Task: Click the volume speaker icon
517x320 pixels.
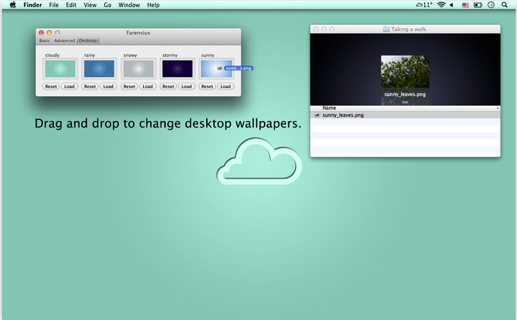Action: (x=451, y=4)
